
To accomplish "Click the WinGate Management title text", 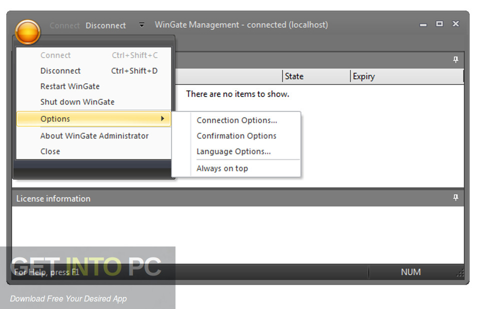I will 241,25.
